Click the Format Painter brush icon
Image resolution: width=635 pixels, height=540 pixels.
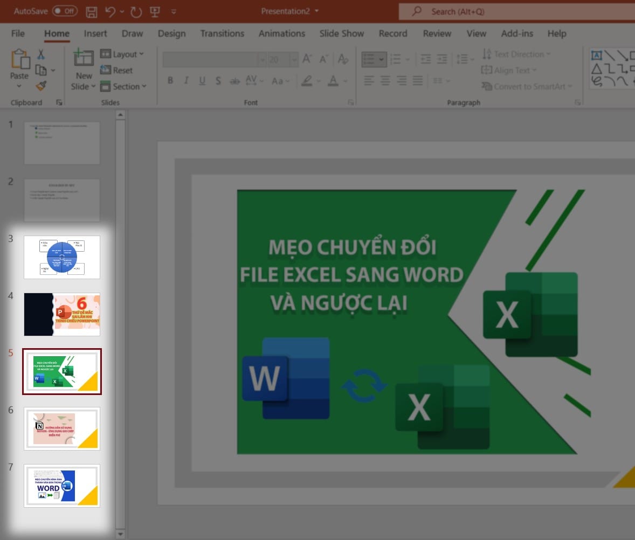(41, 86)
